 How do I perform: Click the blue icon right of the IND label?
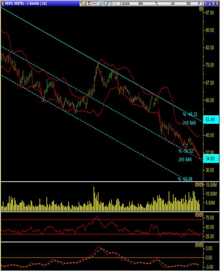click(x=199, y=4)
